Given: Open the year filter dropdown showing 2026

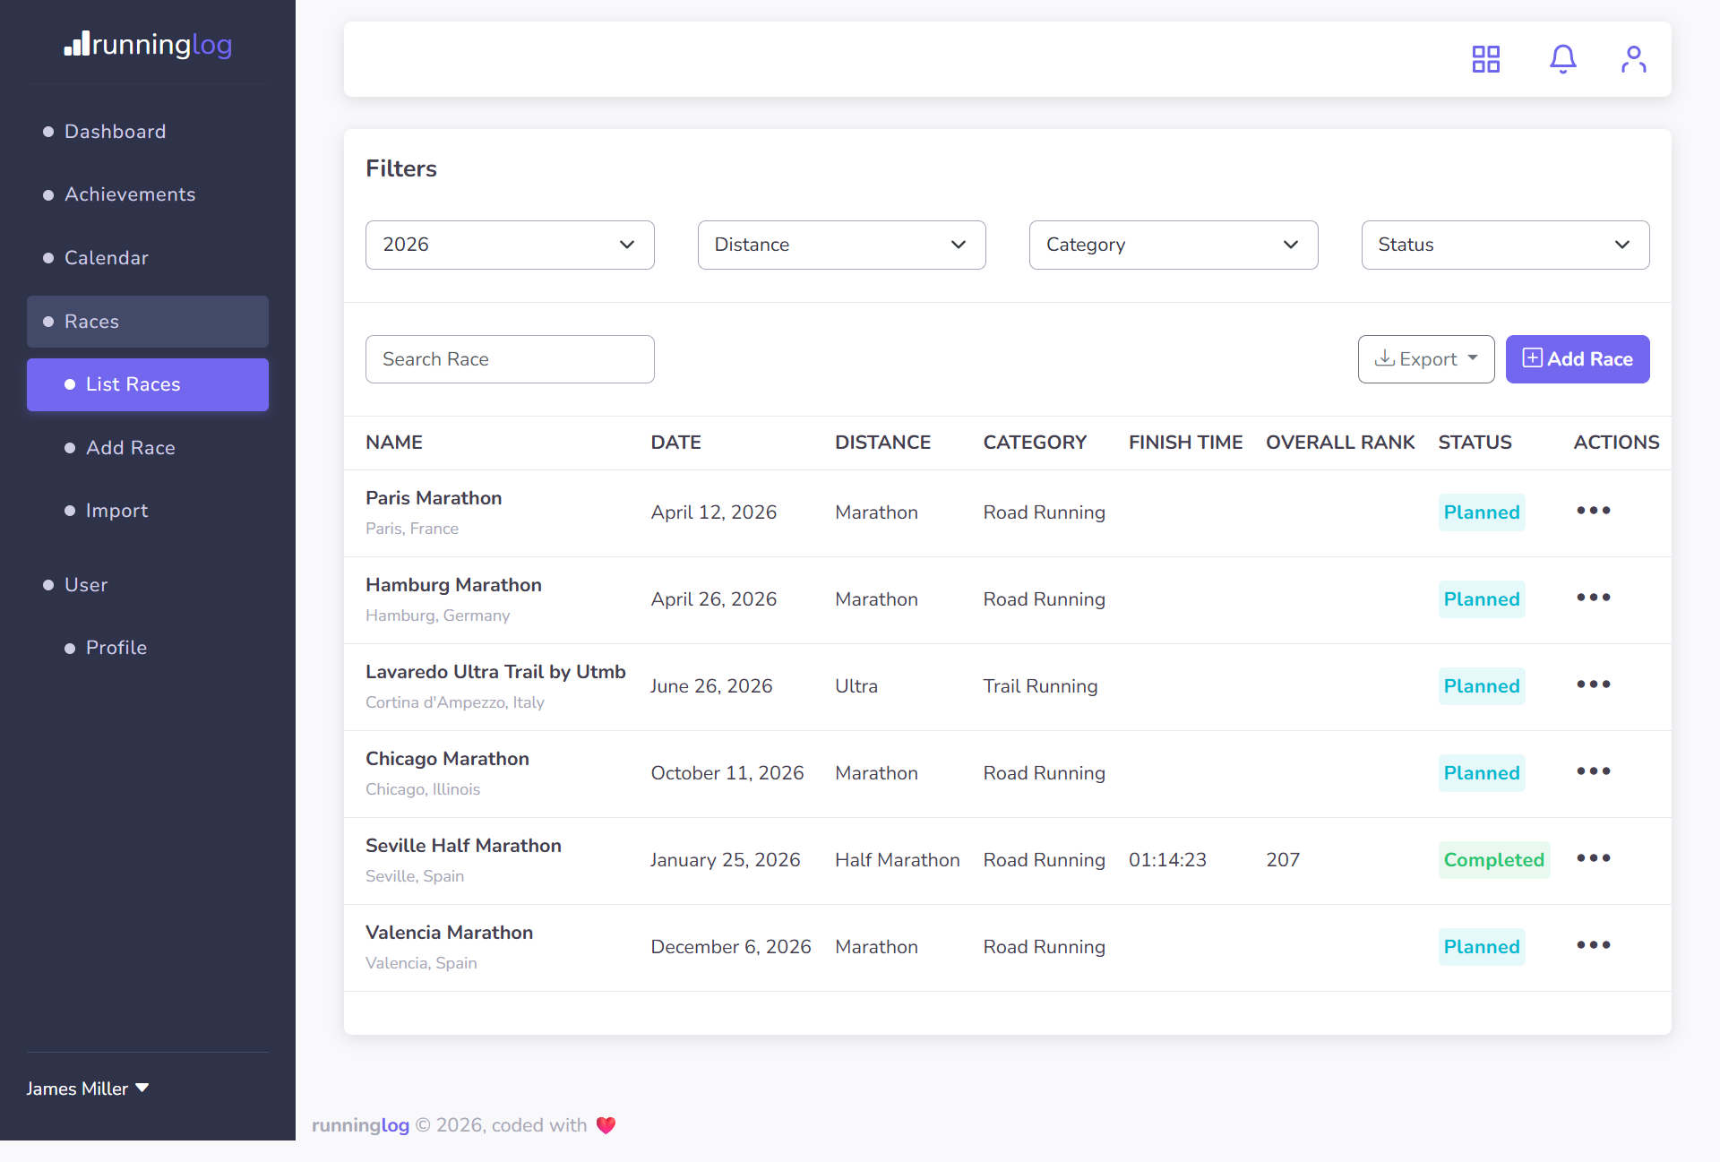Looking at the screenshot, I should point(509,245).
